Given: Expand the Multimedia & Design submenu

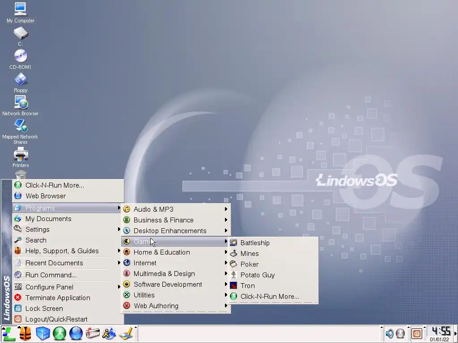Looking at the screenshot, I should point(176,274).
